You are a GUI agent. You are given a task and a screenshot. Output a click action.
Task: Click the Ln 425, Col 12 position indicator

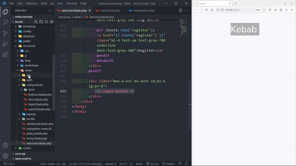[x=85, y=164]
